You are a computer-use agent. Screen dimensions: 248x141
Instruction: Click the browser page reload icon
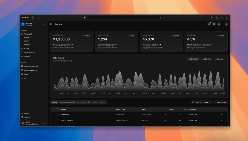point(160,18)
